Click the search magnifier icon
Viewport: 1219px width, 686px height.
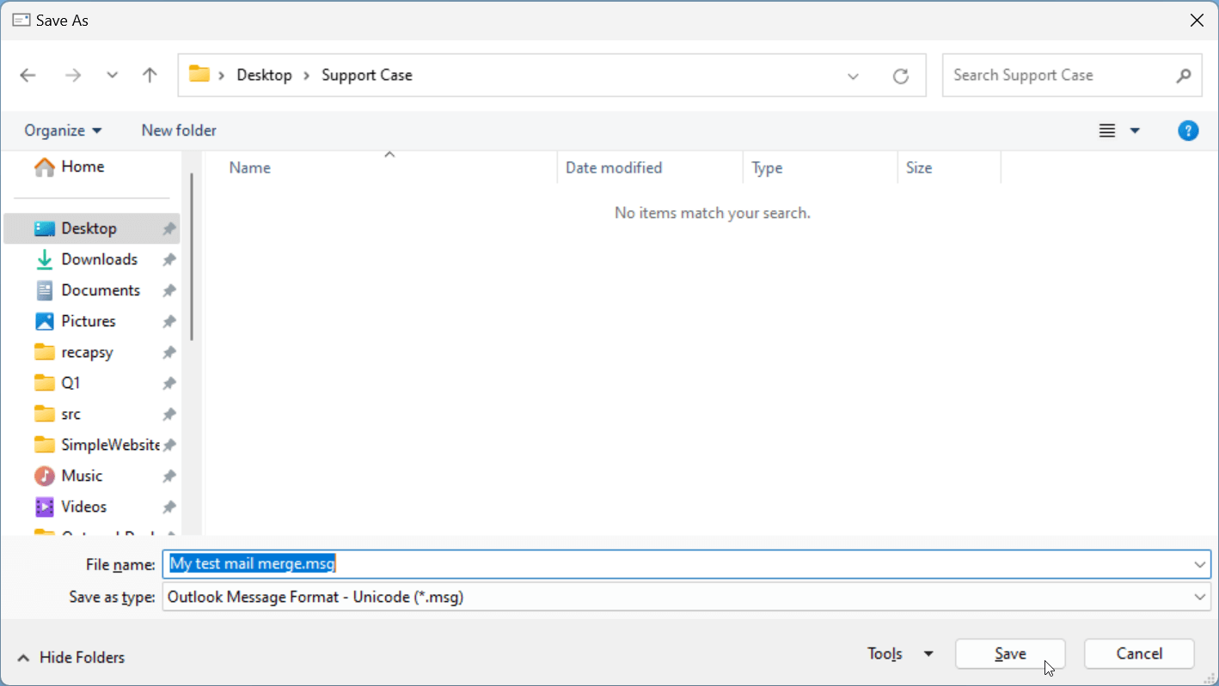1184,76
